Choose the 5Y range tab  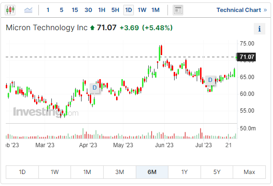[217, 172]
